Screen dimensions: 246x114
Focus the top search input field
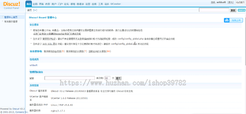214,10
